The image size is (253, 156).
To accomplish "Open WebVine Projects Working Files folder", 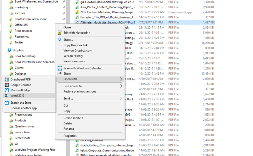I will tap(35, 150).
